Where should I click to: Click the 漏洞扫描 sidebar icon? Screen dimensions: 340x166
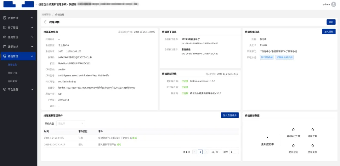(5, 46)
